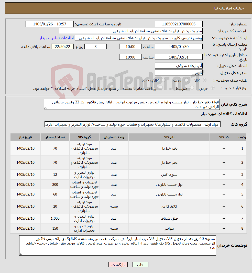Click the تعداد / مقدار column header

tap(55, 137)
